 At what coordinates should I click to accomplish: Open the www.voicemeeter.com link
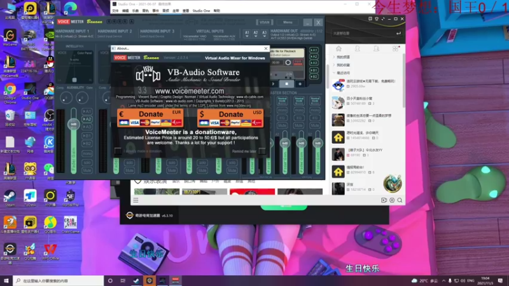190,91
